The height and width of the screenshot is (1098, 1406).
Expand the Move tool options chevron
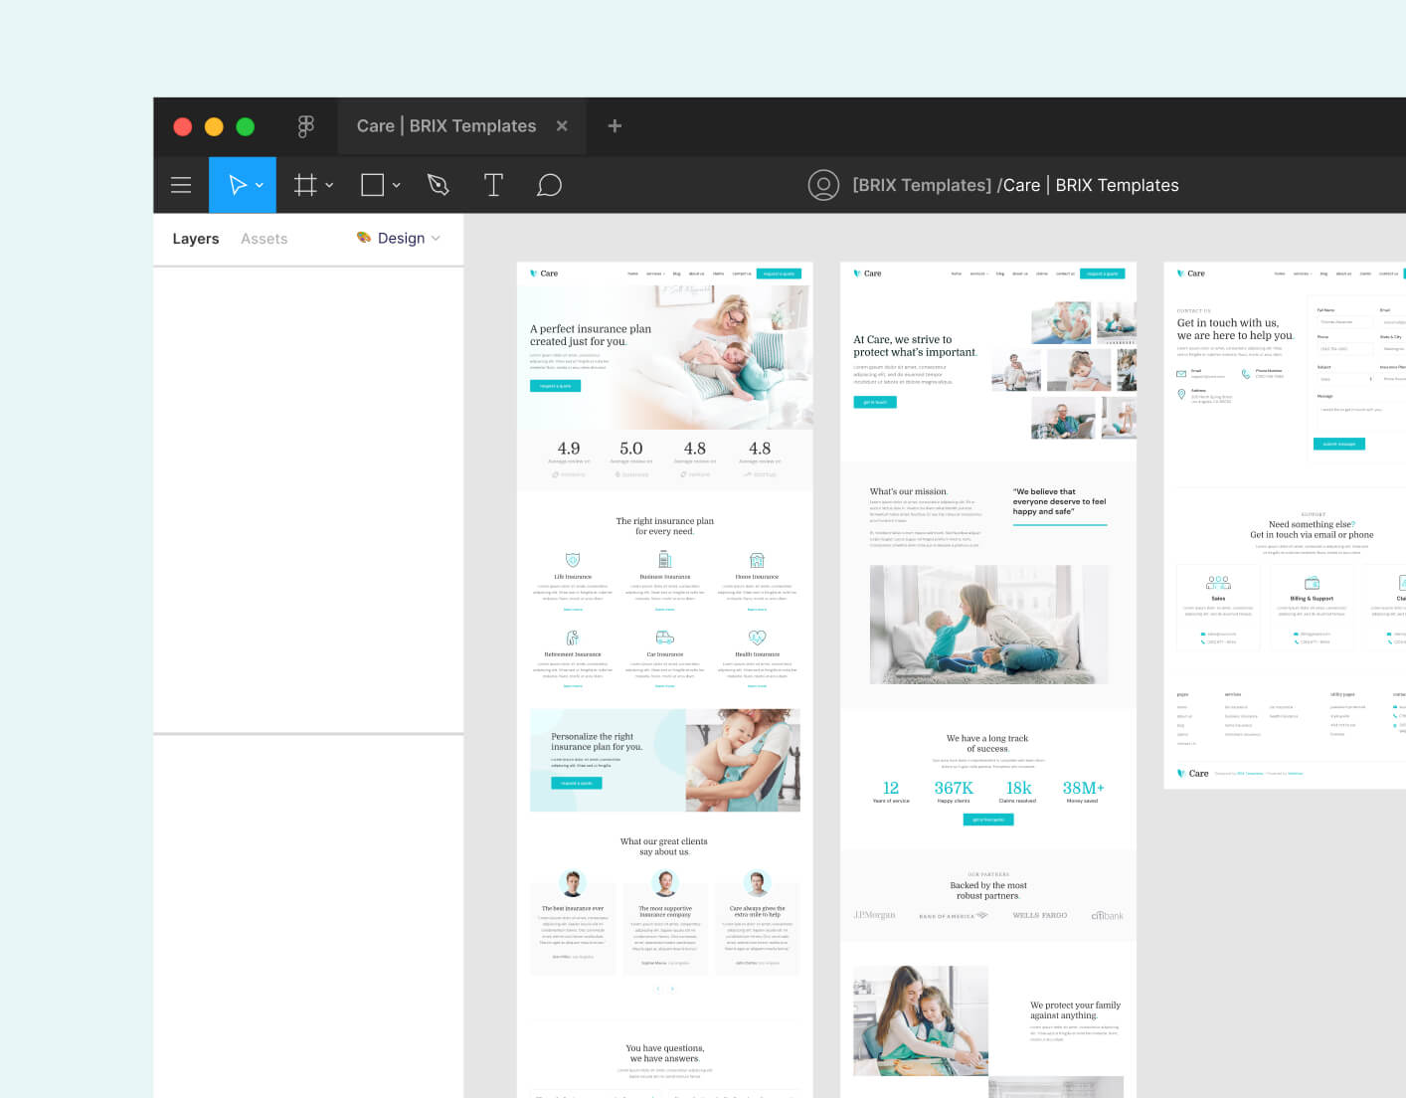pos(260,185)
